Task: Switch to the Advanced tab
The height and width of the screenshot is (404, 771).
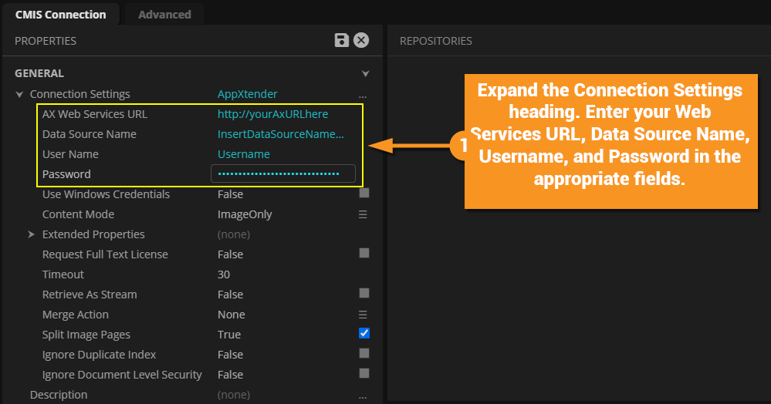Action: [x=164, y=14]
